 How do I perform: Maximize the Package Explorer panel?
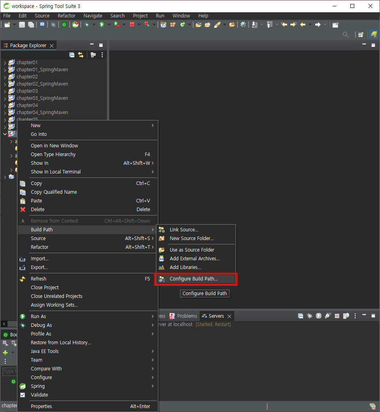click(101, 45)
